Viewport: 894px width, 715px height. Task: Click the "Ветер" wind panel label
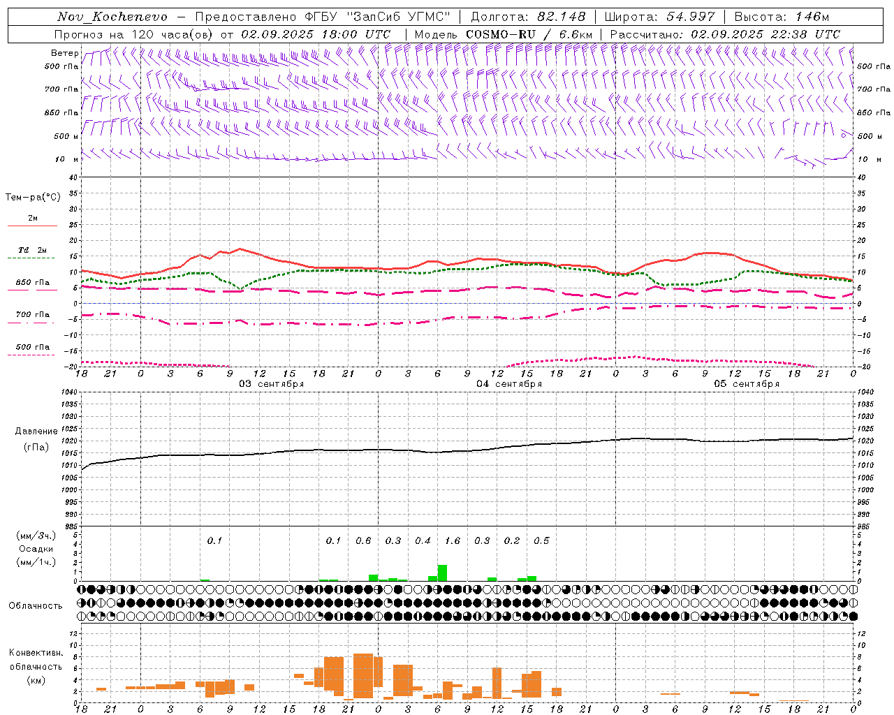(x=65, y=53)
